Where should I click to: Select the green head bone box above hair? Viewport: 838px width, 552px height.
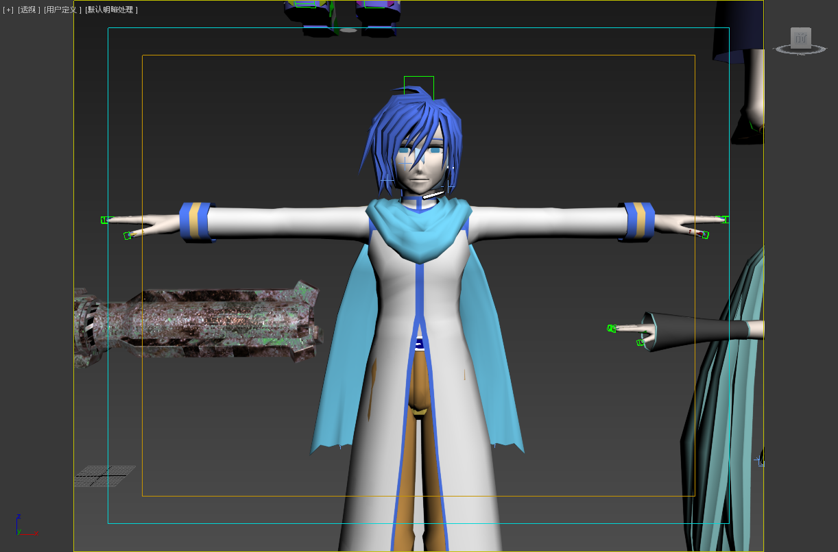pos(418,86)
